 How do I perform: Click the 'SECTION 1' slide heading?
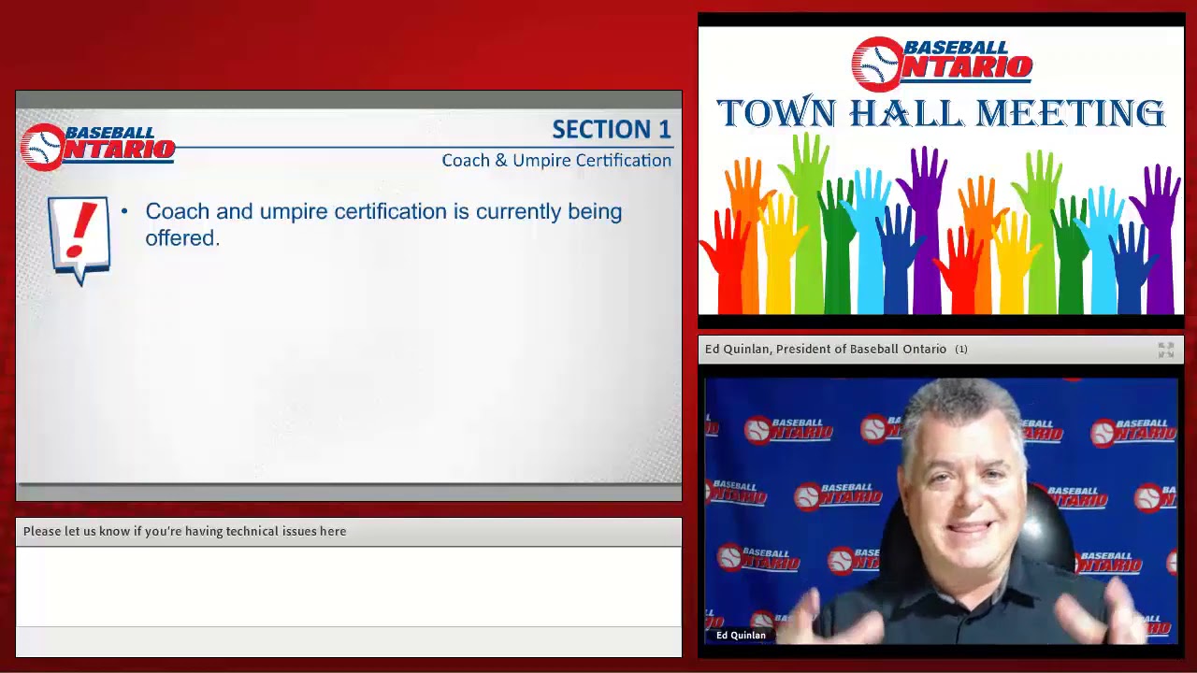pyautogui.click(x=612, y=129)
